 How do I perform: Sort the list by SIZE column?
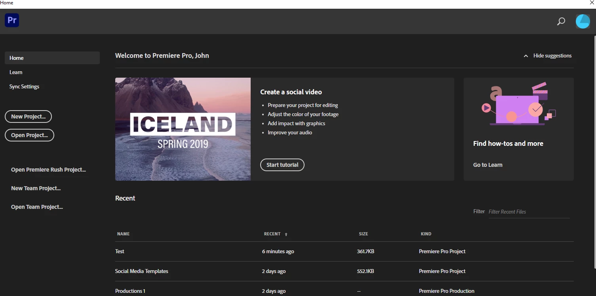tap(363, 234)
